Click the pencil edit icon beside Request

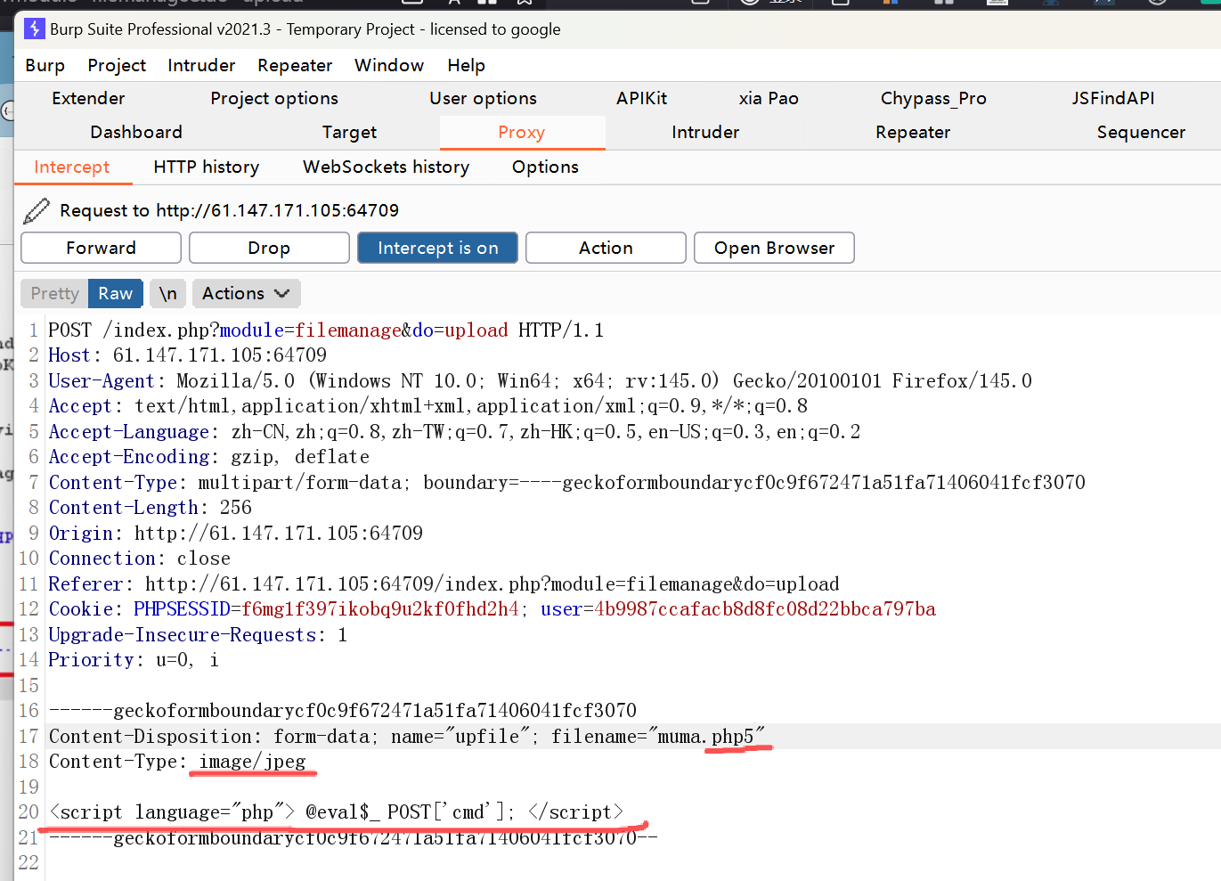(37, 211)
